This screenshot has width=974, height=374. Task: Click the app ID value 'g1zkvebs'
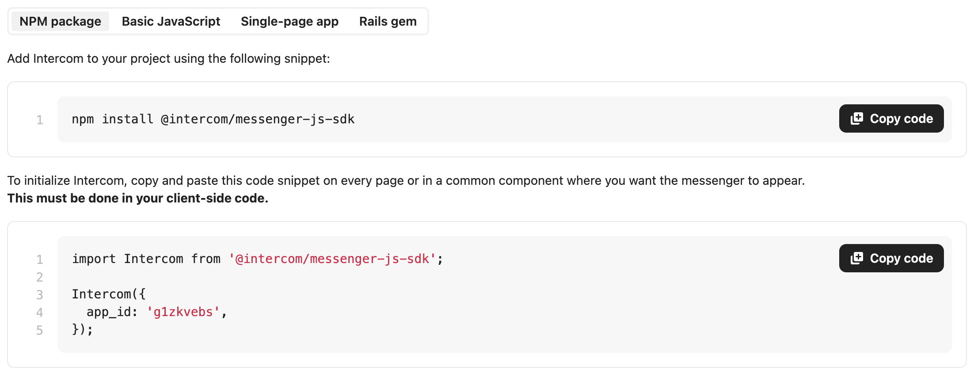[x=183, y=312]
